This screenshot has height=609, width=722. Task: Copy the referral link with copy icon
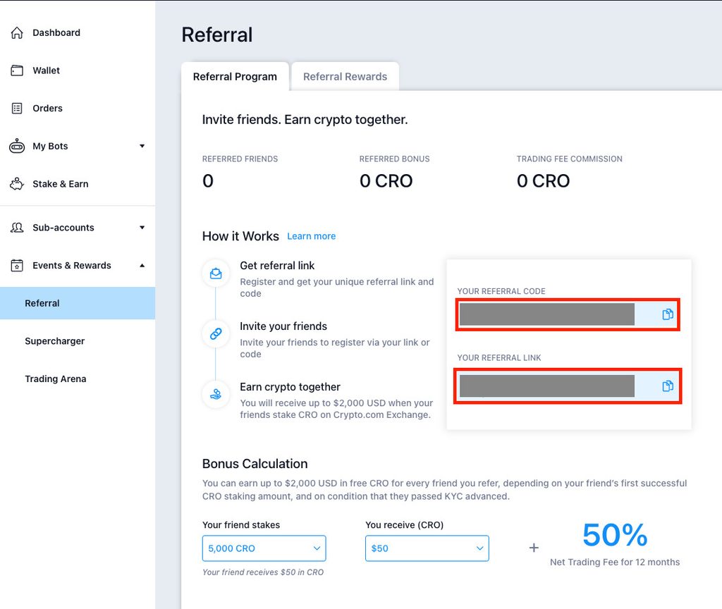click(x=668, y=386)
